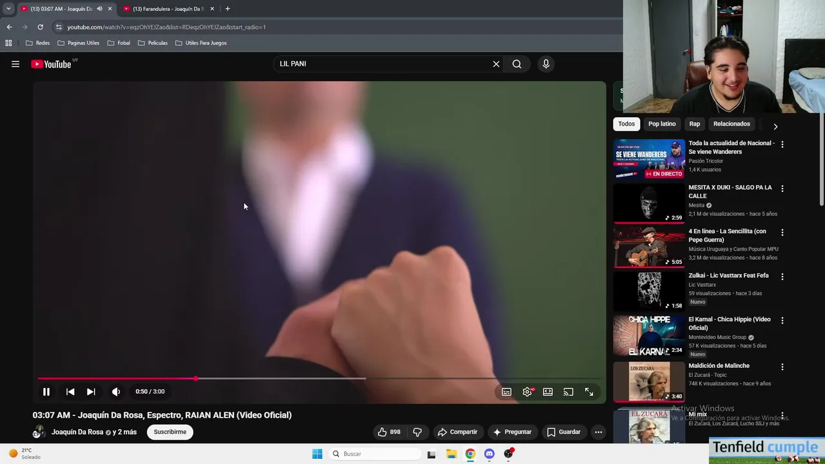Open options for Zulkai Lic Vasttarx video
The image size is (825, 464).
(782, 276)
